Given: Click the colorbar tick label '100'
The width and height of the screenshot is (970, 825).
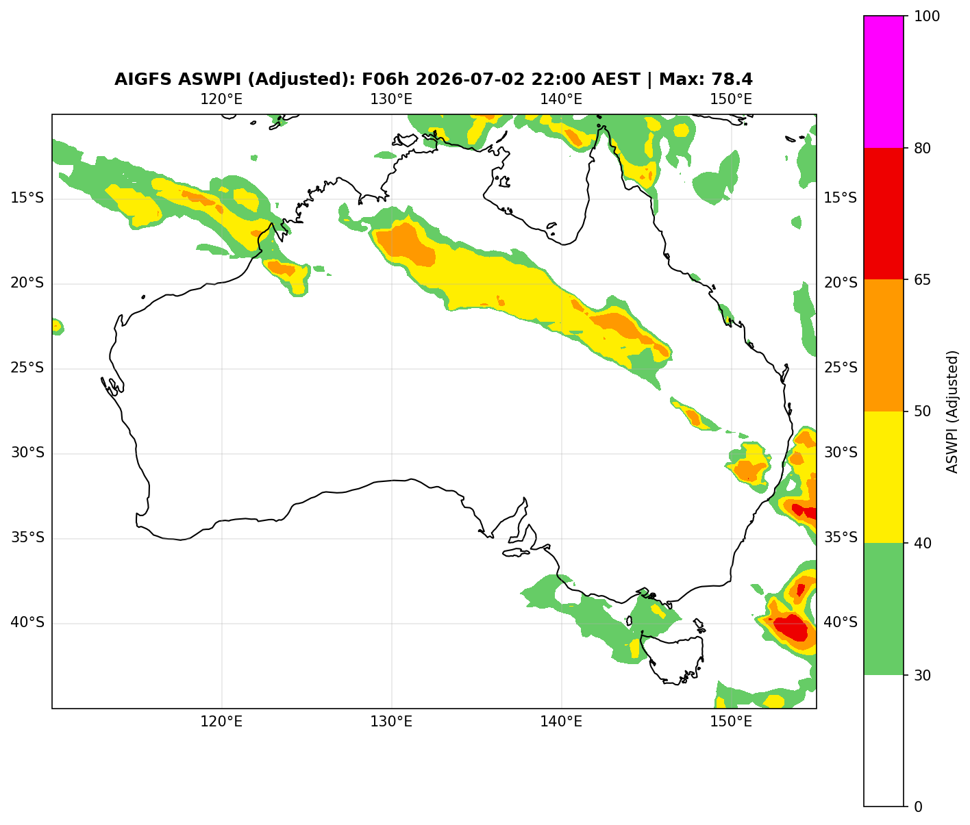Looking at the screenshot, I should [925, 16].
